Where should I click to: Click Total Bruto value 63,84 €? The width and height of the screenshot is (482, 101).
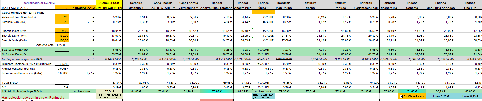pyautogui.click(x=109, y=83)
